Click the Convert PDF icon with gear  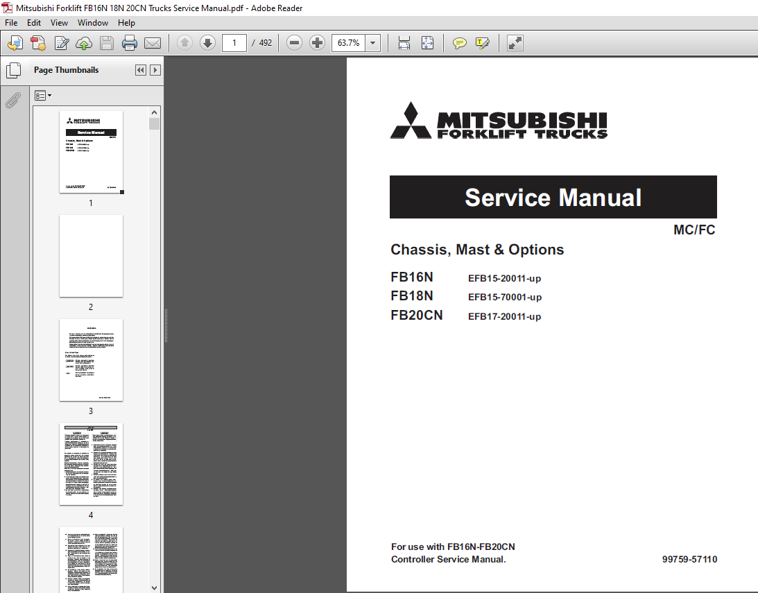(x=38, y=43)
